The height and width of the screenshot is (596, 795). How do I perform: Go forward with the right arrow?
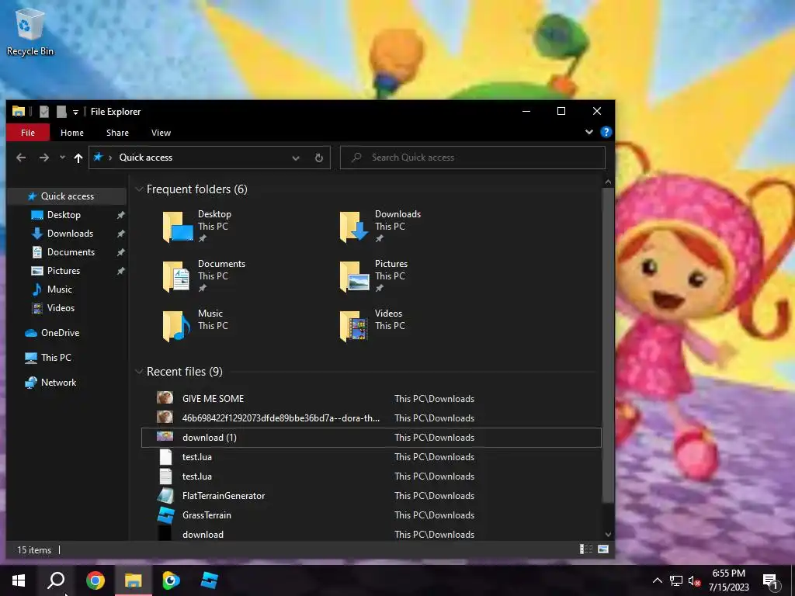pos(44,158)
